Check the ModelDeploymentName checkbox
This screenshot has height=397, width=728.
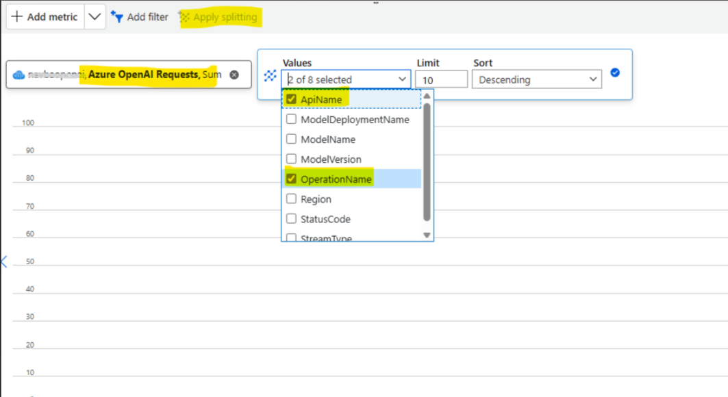291,119
